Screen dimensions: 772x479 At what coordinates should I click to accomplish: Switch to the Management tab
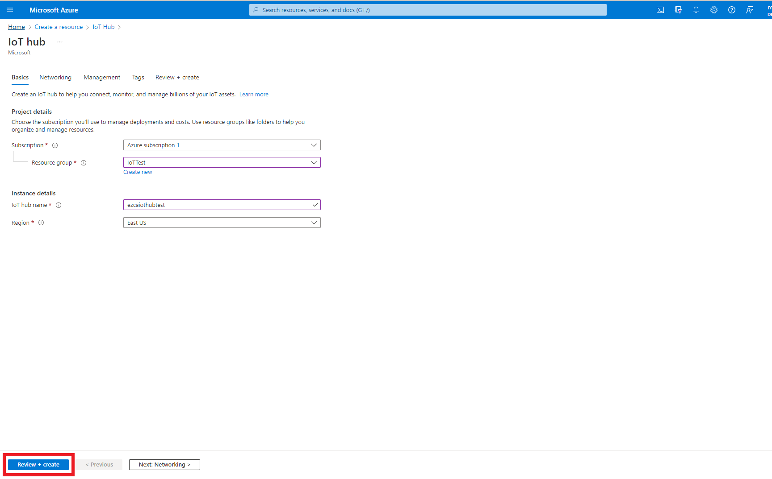tap(102, 77)
